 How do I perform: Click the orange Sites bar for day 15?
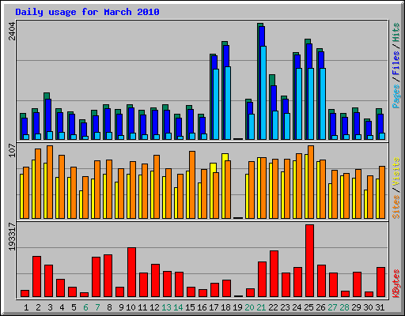(192, 185)
